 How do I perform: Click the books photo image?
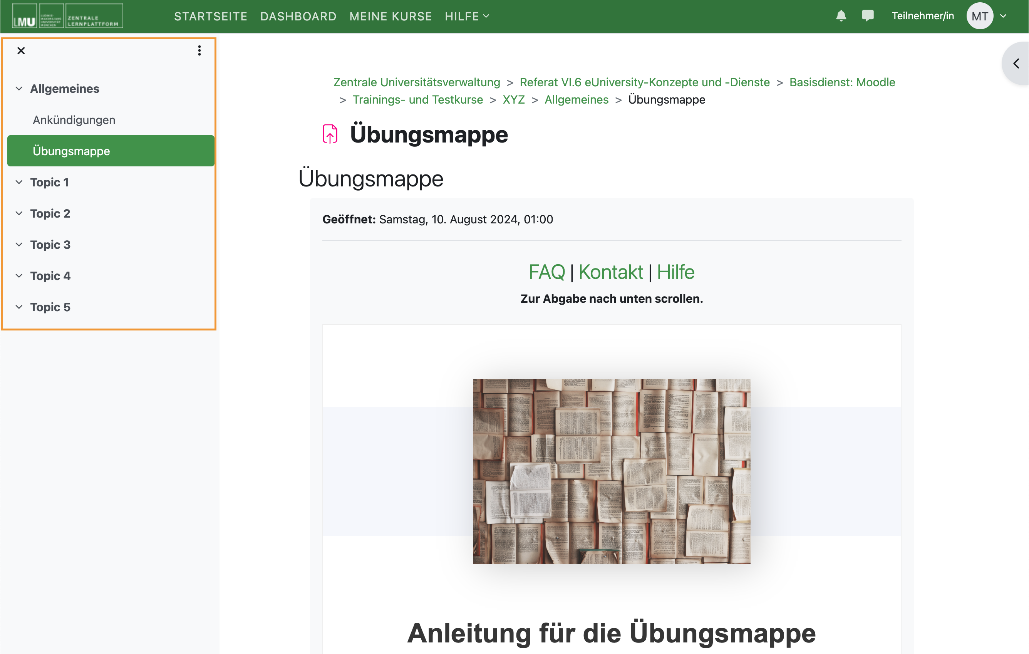[x=612, y=471]
